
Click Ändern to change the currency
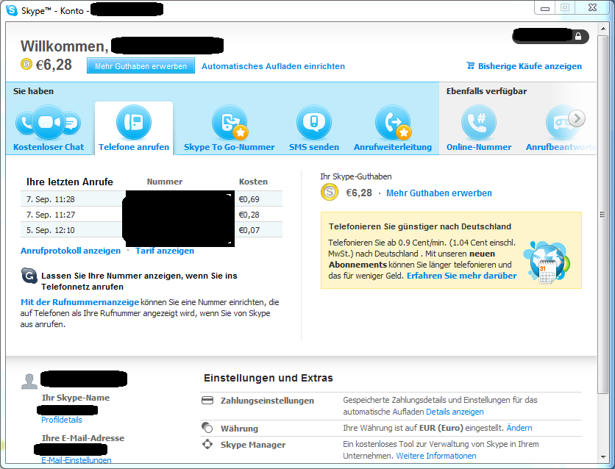(519, 428)
